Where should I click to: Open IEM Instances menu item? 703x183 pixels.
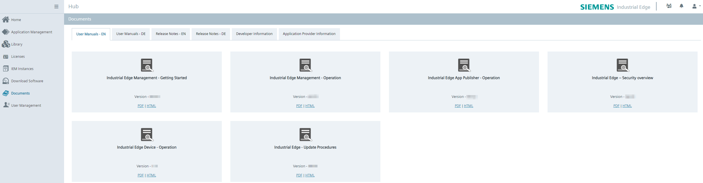[x=22, y=69]
